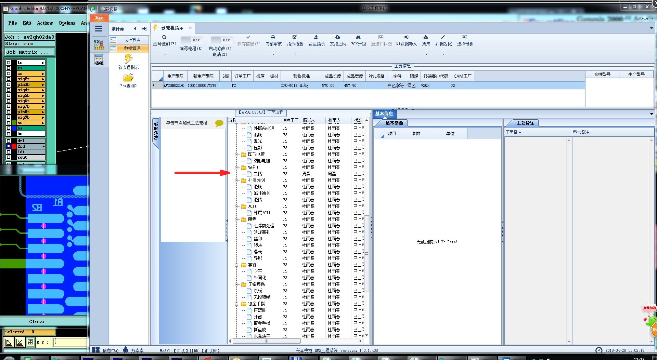Click 文控上网 cloud icon
The width and height of the screenshot is (657, 360).
point(338,37)
